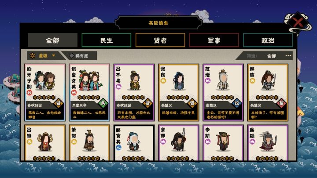Click the star rating on 韩信 card
The image size is (317, 178).
(x=267, y=98)
